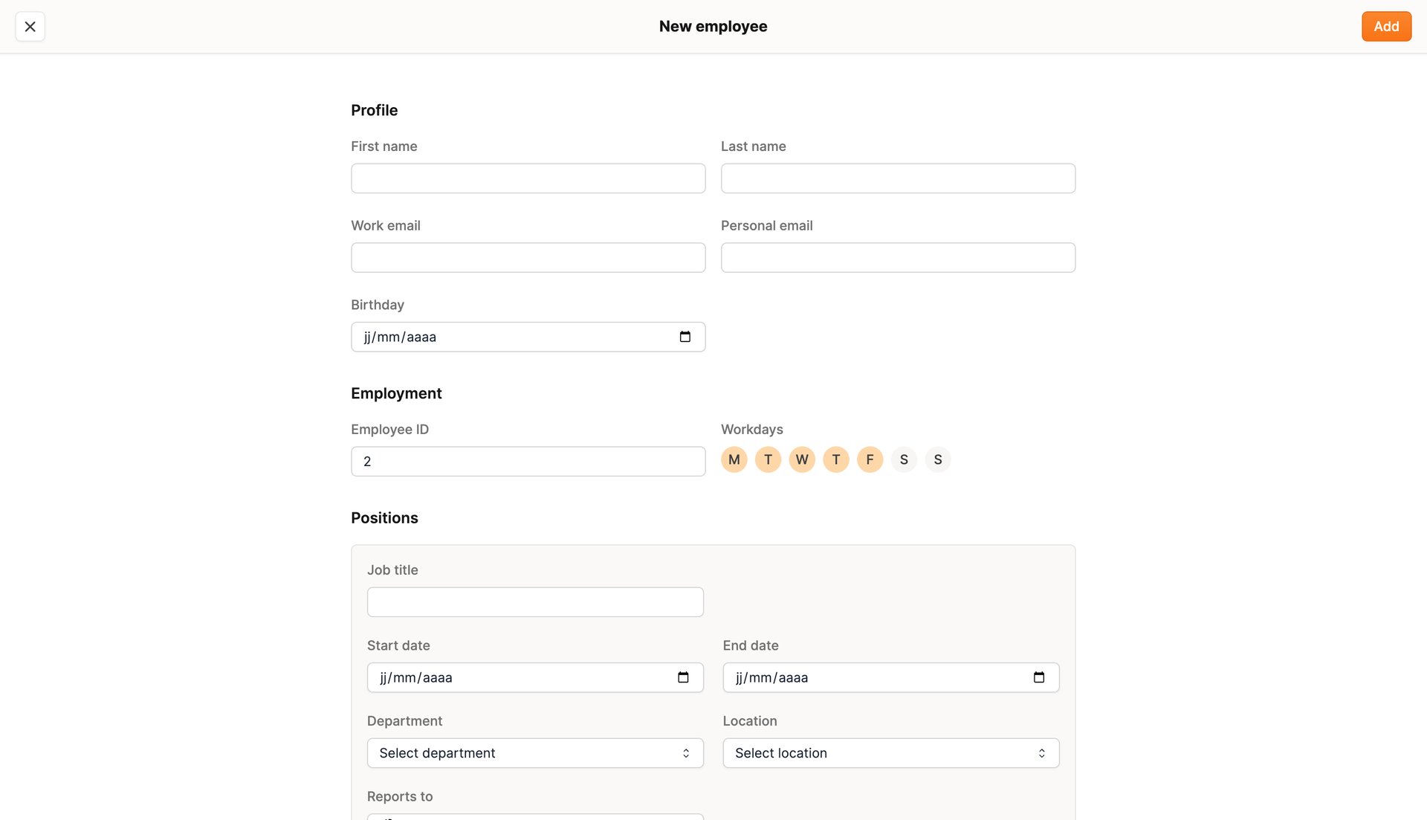Toggle Tuesday in the Workdays selector
The width and height of the screenshot is (1427, 820).
click(768, 459)
